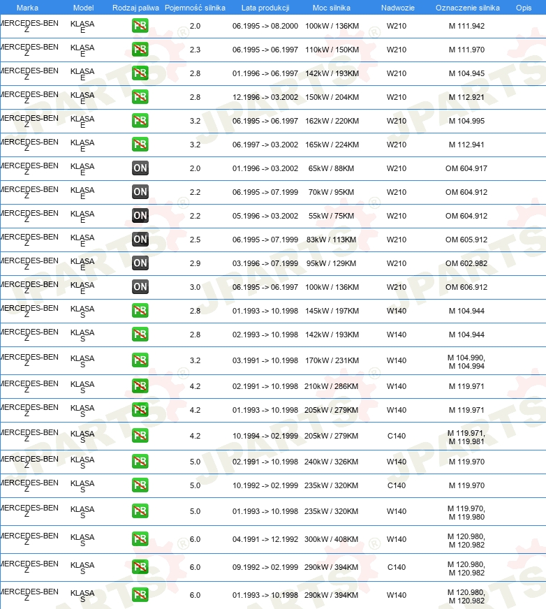Click the M 119.971, M 119.981 engine cell
The image size is (546, 609).
466,437
